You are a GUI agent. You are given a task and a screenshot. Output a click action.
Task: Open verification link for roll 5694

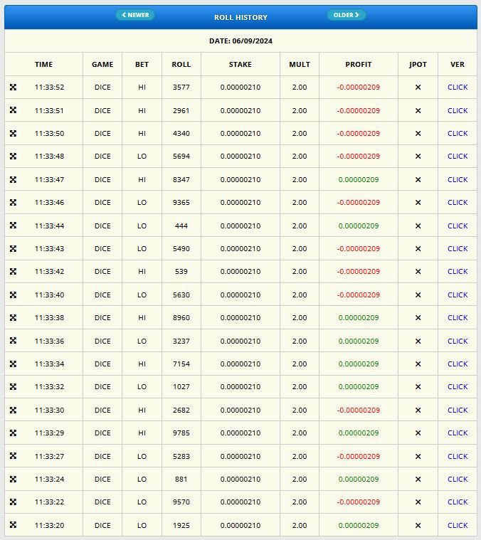pos(458,157)
